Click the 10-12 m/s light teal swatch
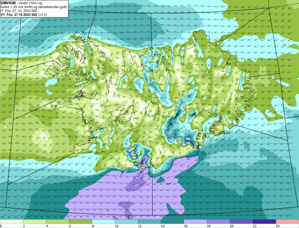This screenshot has width=299, height=228. click(126, 222)
